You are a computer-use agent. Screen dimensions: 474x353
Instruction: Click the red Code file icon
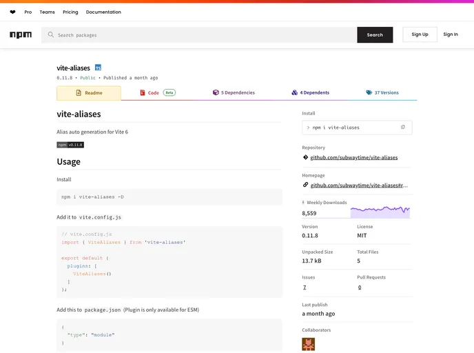pos(143,92)
